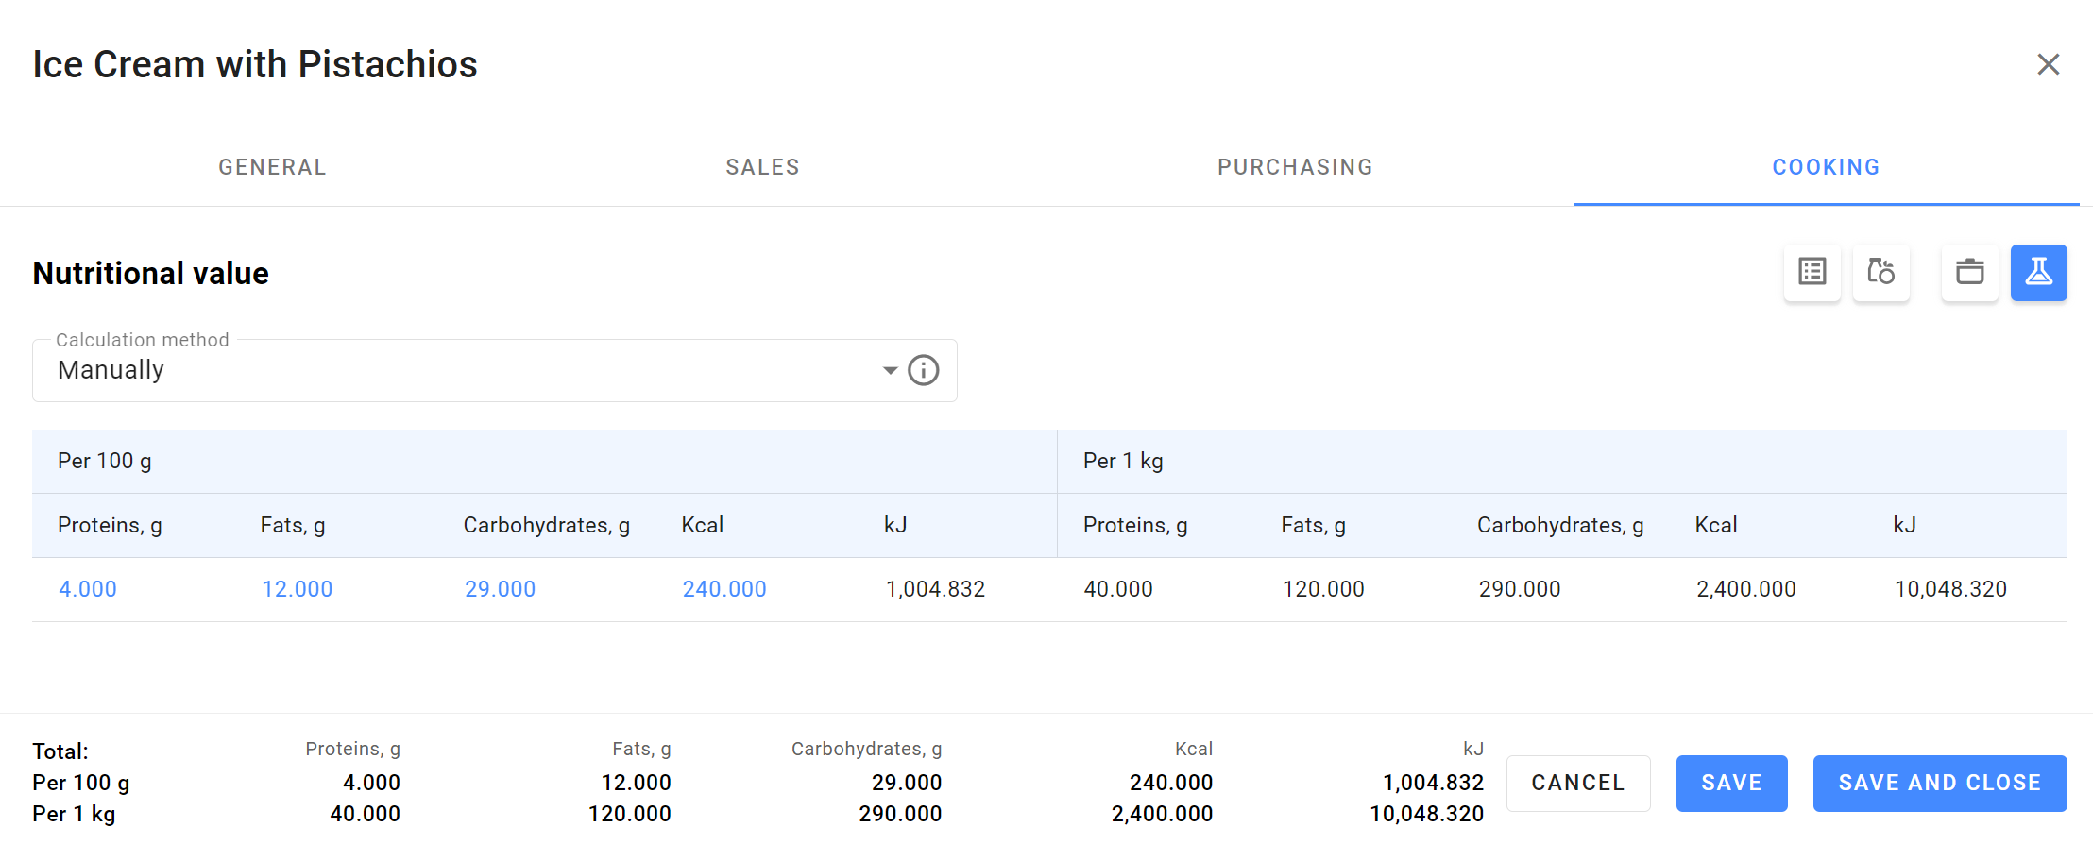Image resolution: width=2093 pixels, height=844 pixels.
Task: Select the Cooking tab
Action: (1826, 167)
